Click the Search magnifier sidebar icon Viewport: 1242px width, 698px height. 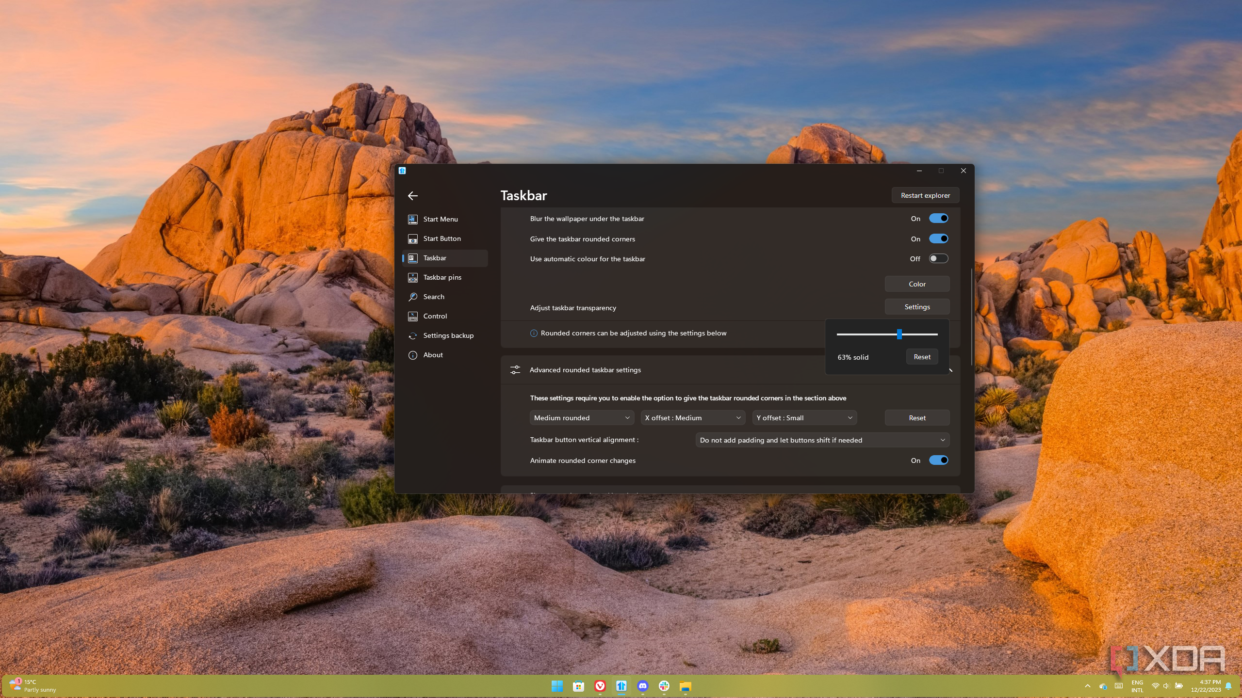click(412, 297)
